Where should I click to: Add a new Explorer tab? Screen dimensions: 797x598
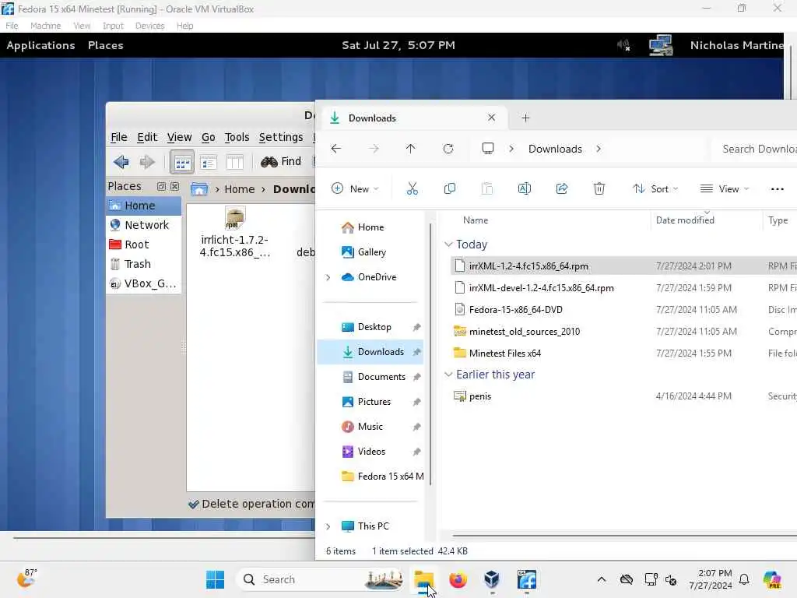pyautogui.click(x=525, y=118)
